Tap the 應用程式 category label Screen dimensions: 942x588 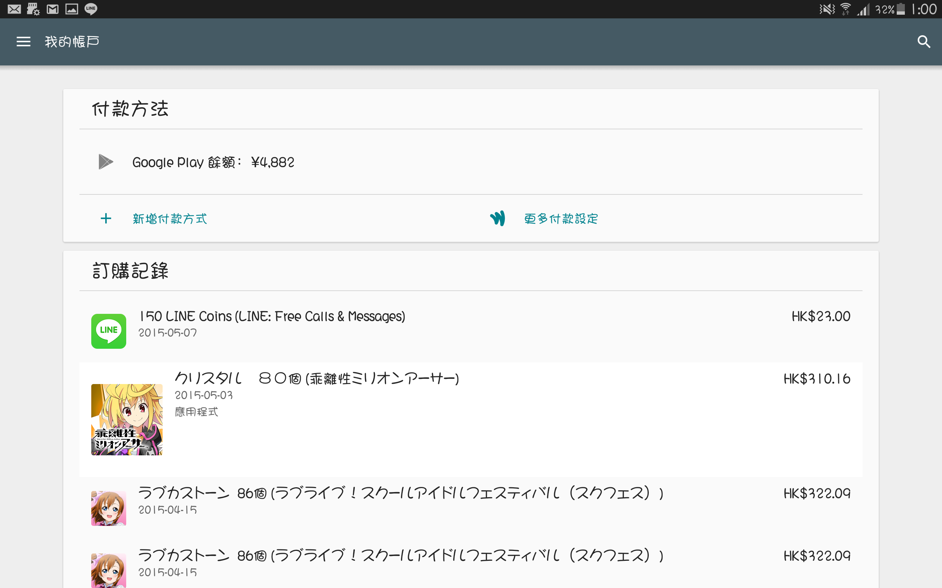coord(196,412)
